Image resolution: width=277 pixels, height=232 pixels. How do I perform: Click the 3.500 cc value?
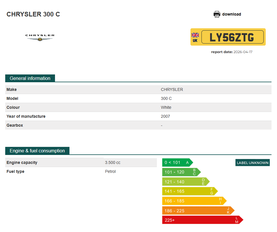(x=113, y=162)
